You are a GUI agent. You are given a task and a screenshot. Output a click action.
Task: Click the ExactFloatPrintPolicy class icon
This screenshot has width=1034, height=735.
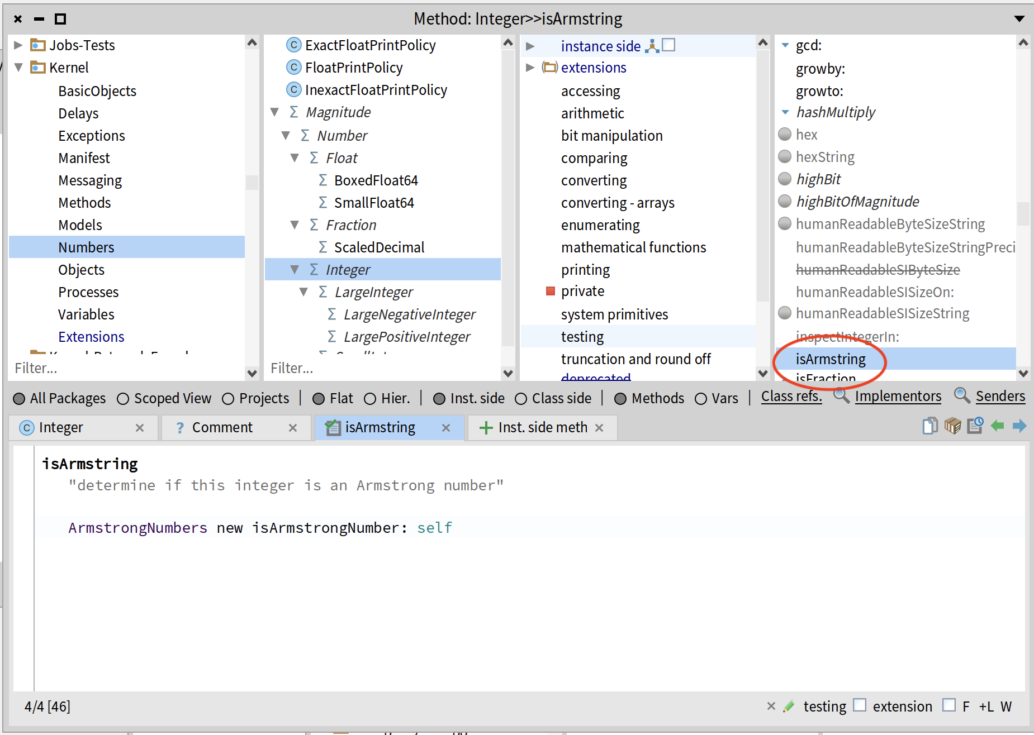293,45
